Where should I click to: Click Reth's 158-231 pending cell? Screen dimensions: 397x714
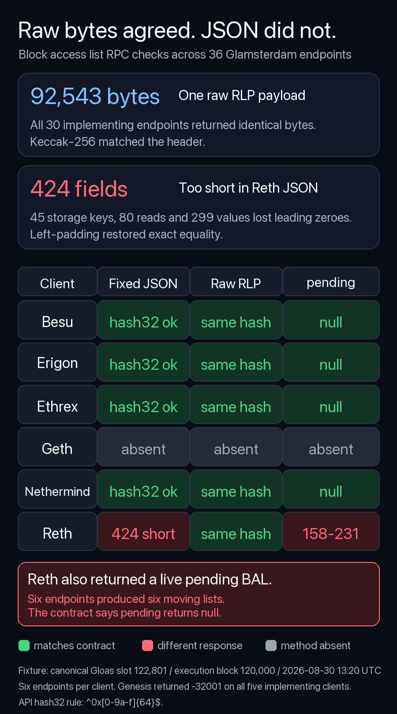click(x=331, y=532)
